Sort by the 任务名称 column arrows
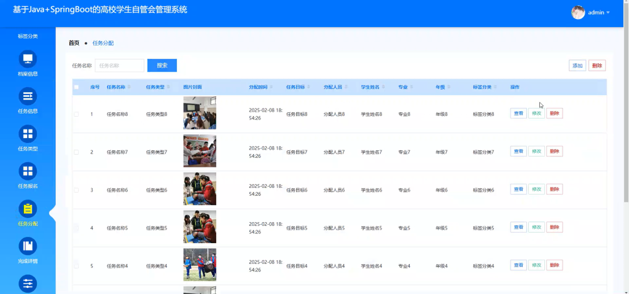The image size is (629, 294). coord(129,87)
